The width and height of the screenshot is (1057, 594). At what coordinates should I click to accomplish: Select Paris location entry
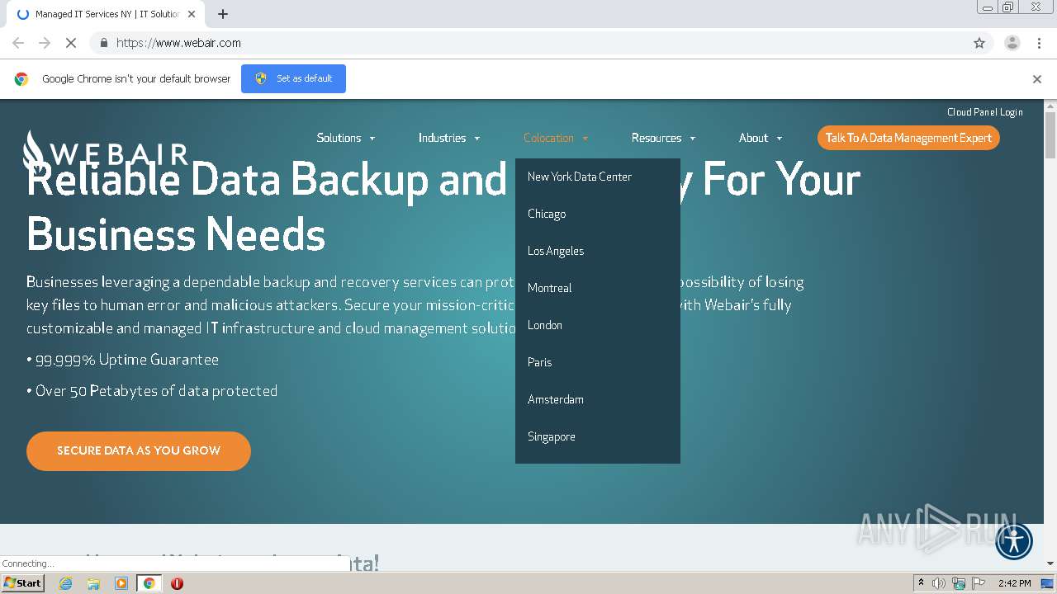point(539,362)
